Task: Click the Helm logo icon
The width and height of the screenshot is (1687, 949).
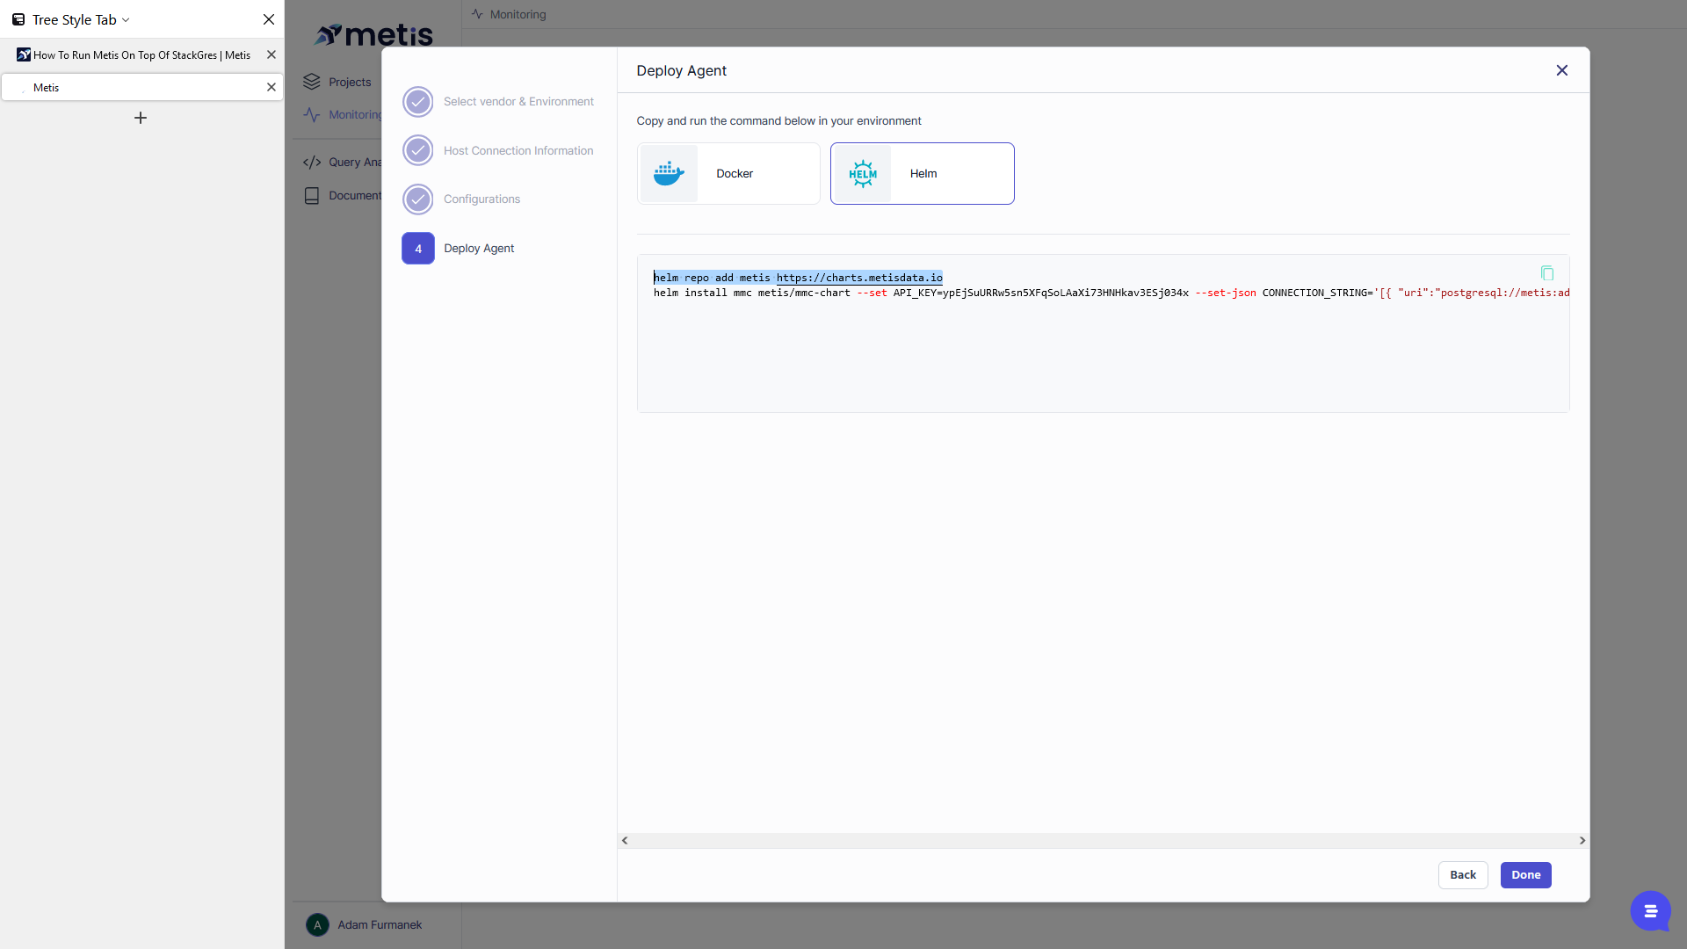Action: click(x=863, y=174)
